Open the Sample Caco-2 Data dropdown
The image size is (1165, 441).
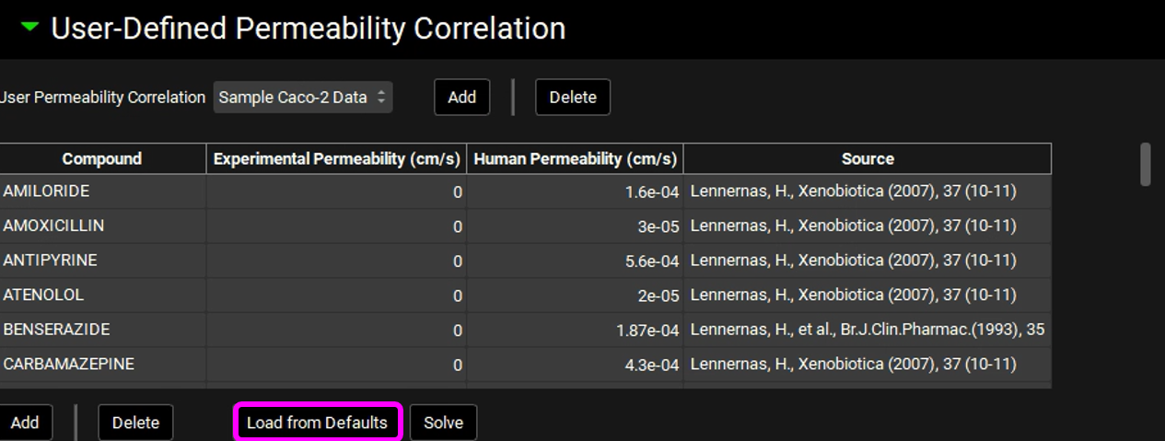click(x=303, y=98)
